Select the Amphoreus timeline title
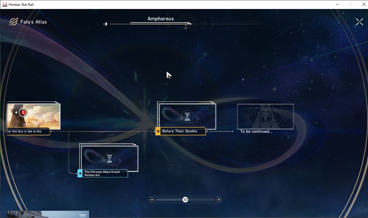This screenshot has width=368, height=218. [x=161, y=19]
